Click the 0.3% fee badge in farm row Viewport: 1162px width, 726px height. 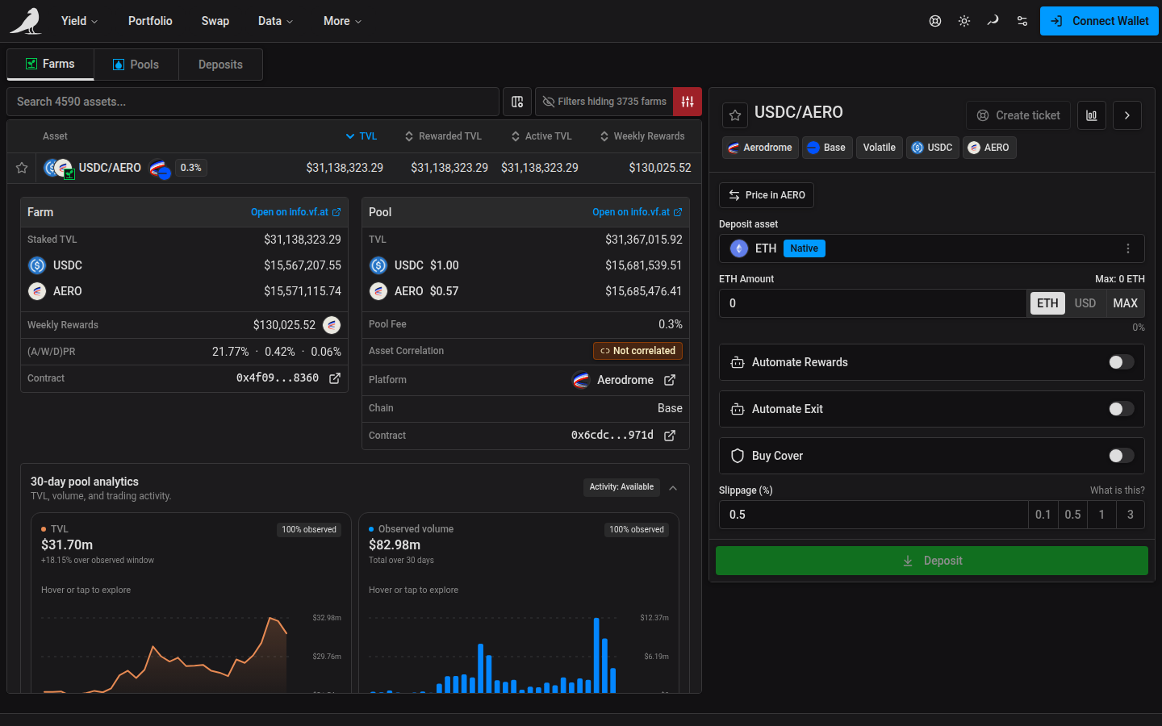tap(191, 168)
